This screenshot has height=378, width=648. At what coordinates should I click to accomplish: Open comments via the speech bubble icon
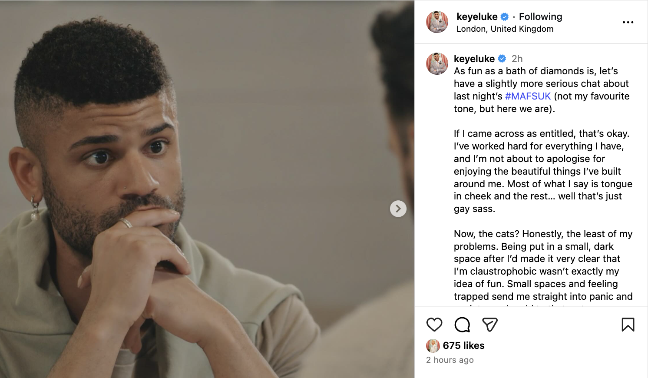point(462,325)
